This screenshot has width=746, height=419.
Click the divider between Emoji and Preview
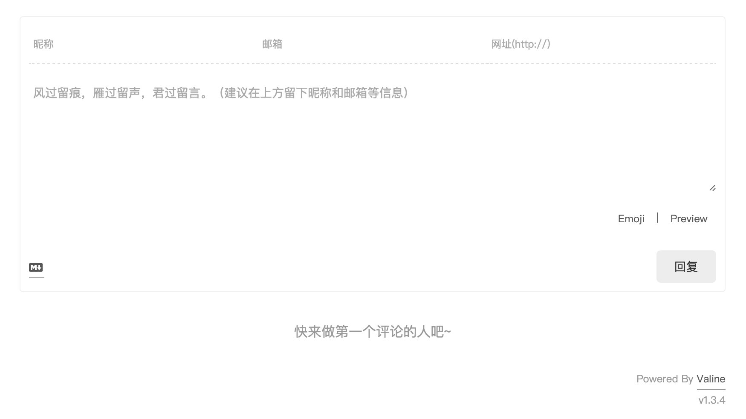coord(658,218)
